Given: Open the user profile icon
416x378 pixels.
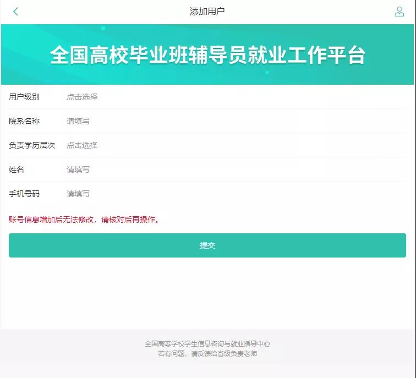Looking at the screenshot, I should coord(399,12).
